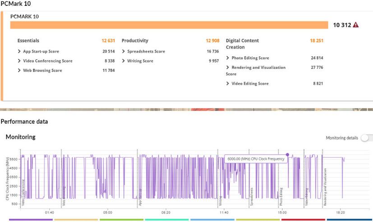
Task: Click the Web Browsing chart section marker
Action: (64, 196)
